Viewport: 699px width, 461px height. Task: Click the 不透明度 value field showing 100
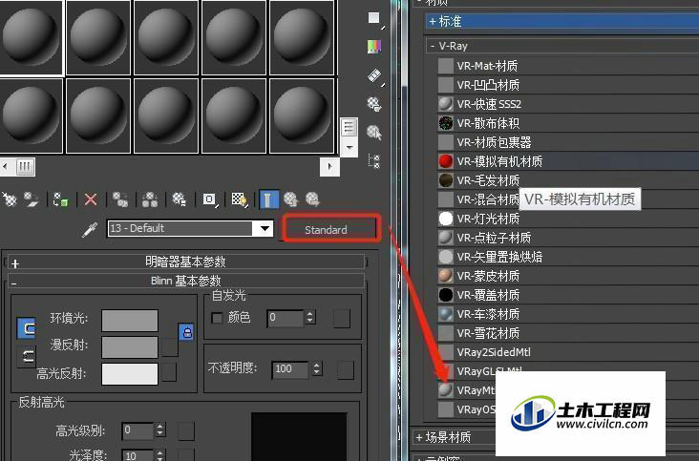tap(289, 369)
